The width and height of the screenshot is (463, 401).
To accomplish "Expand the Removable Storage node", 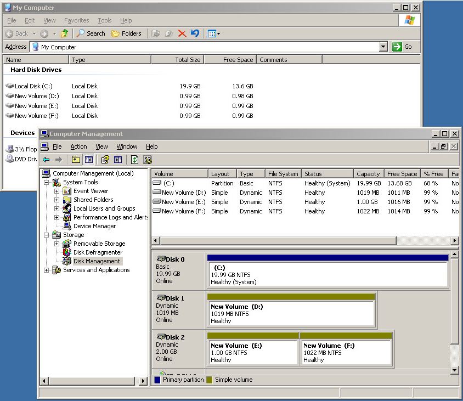I will (x=57, y=244).
